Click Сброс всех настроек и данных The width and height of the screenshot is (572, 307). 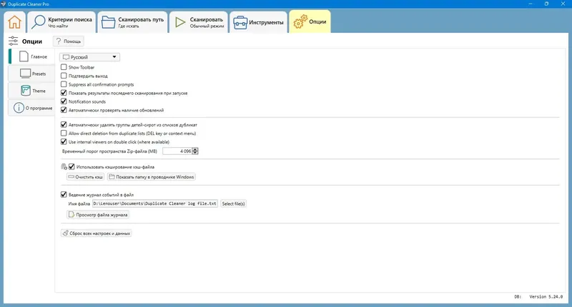[96, 233]
